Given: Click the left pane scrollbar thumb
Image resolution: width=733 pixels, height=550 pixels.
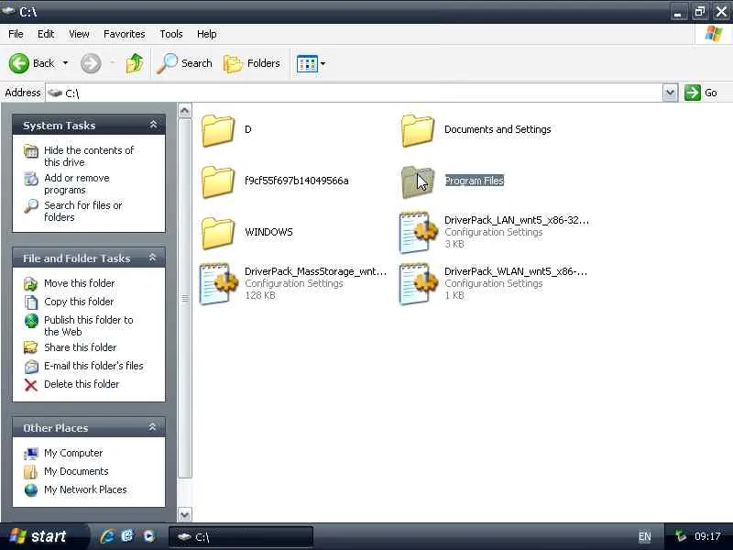Looking at the screenshot, I should tap(185, 299).
